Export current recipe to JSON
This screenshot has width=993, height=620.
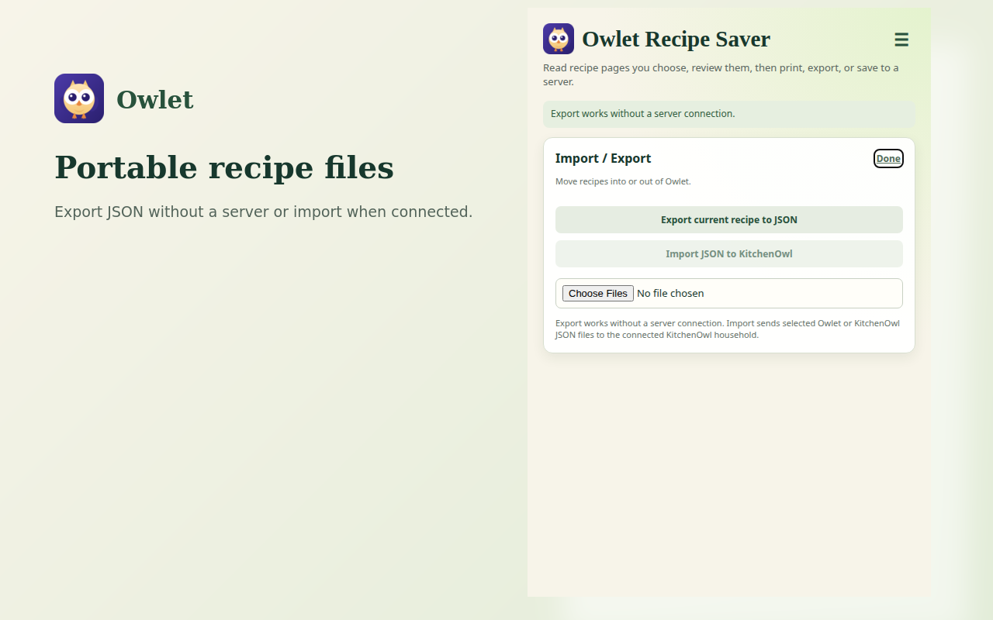(x=729, y=219)
